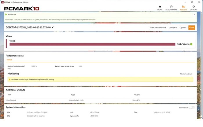203x127 pixels.
Task: Click the GUI version value v2.1.2556 64
Action: (95, 112)
